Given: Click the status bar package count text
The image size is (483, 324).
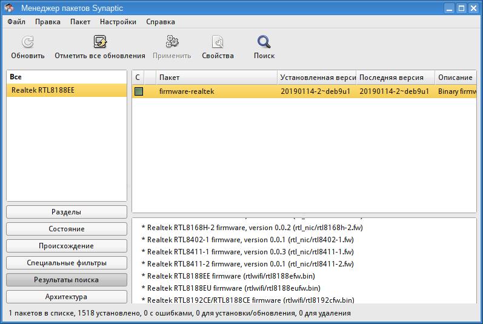Looking at the screenshot, I should pyautogui.click(x=179, y=313).
